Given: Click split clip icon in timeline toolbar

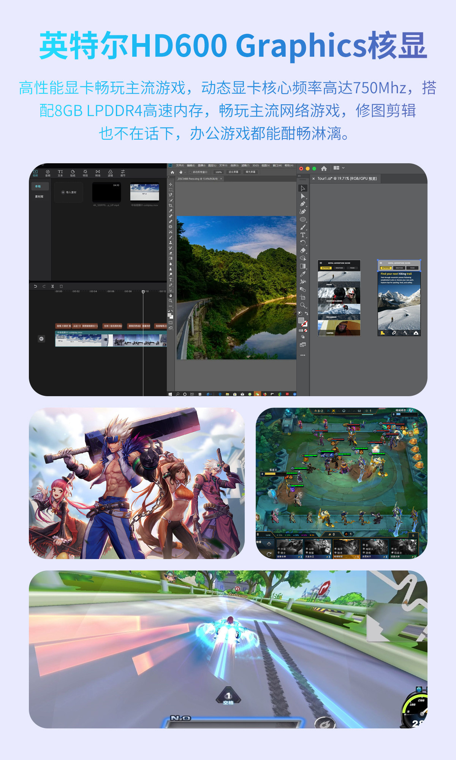Looking at the screenshot, I should pos(53,286).
